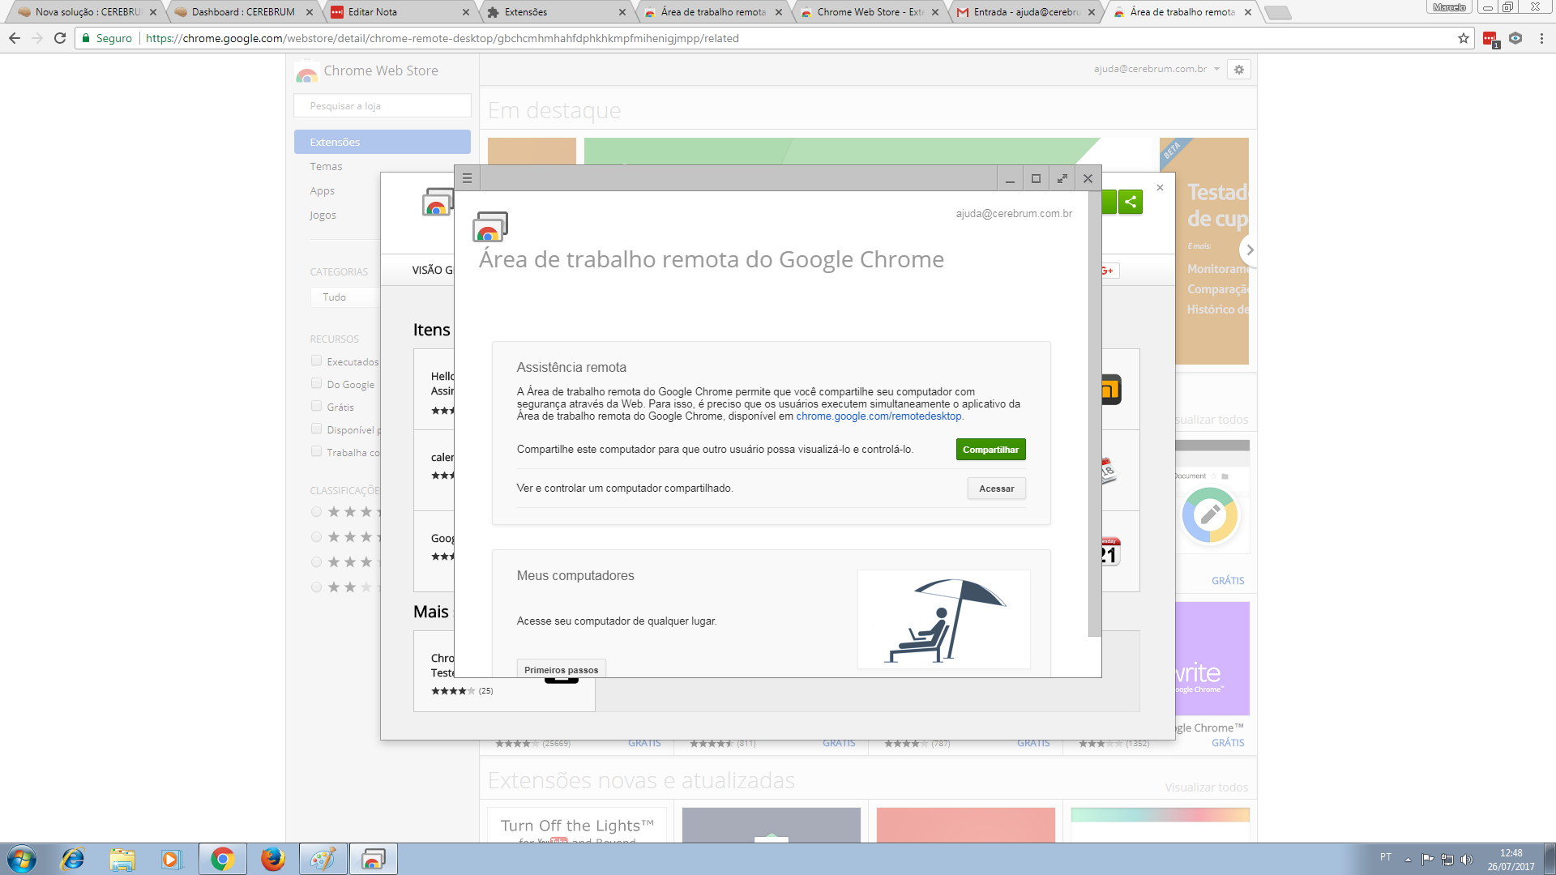Check the Grátis filter checkbox
This screenshot has width=1556, height=875.
tap(317, 407)
